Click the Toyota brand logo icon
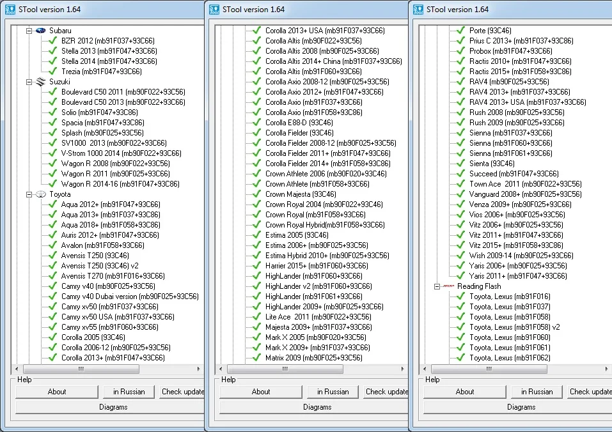The image size is (612, 432). click(x=40, y=194)
